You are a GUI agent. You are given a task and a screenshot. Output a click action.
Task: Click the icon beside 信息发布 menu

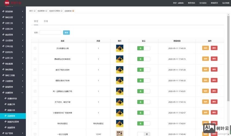3,52
